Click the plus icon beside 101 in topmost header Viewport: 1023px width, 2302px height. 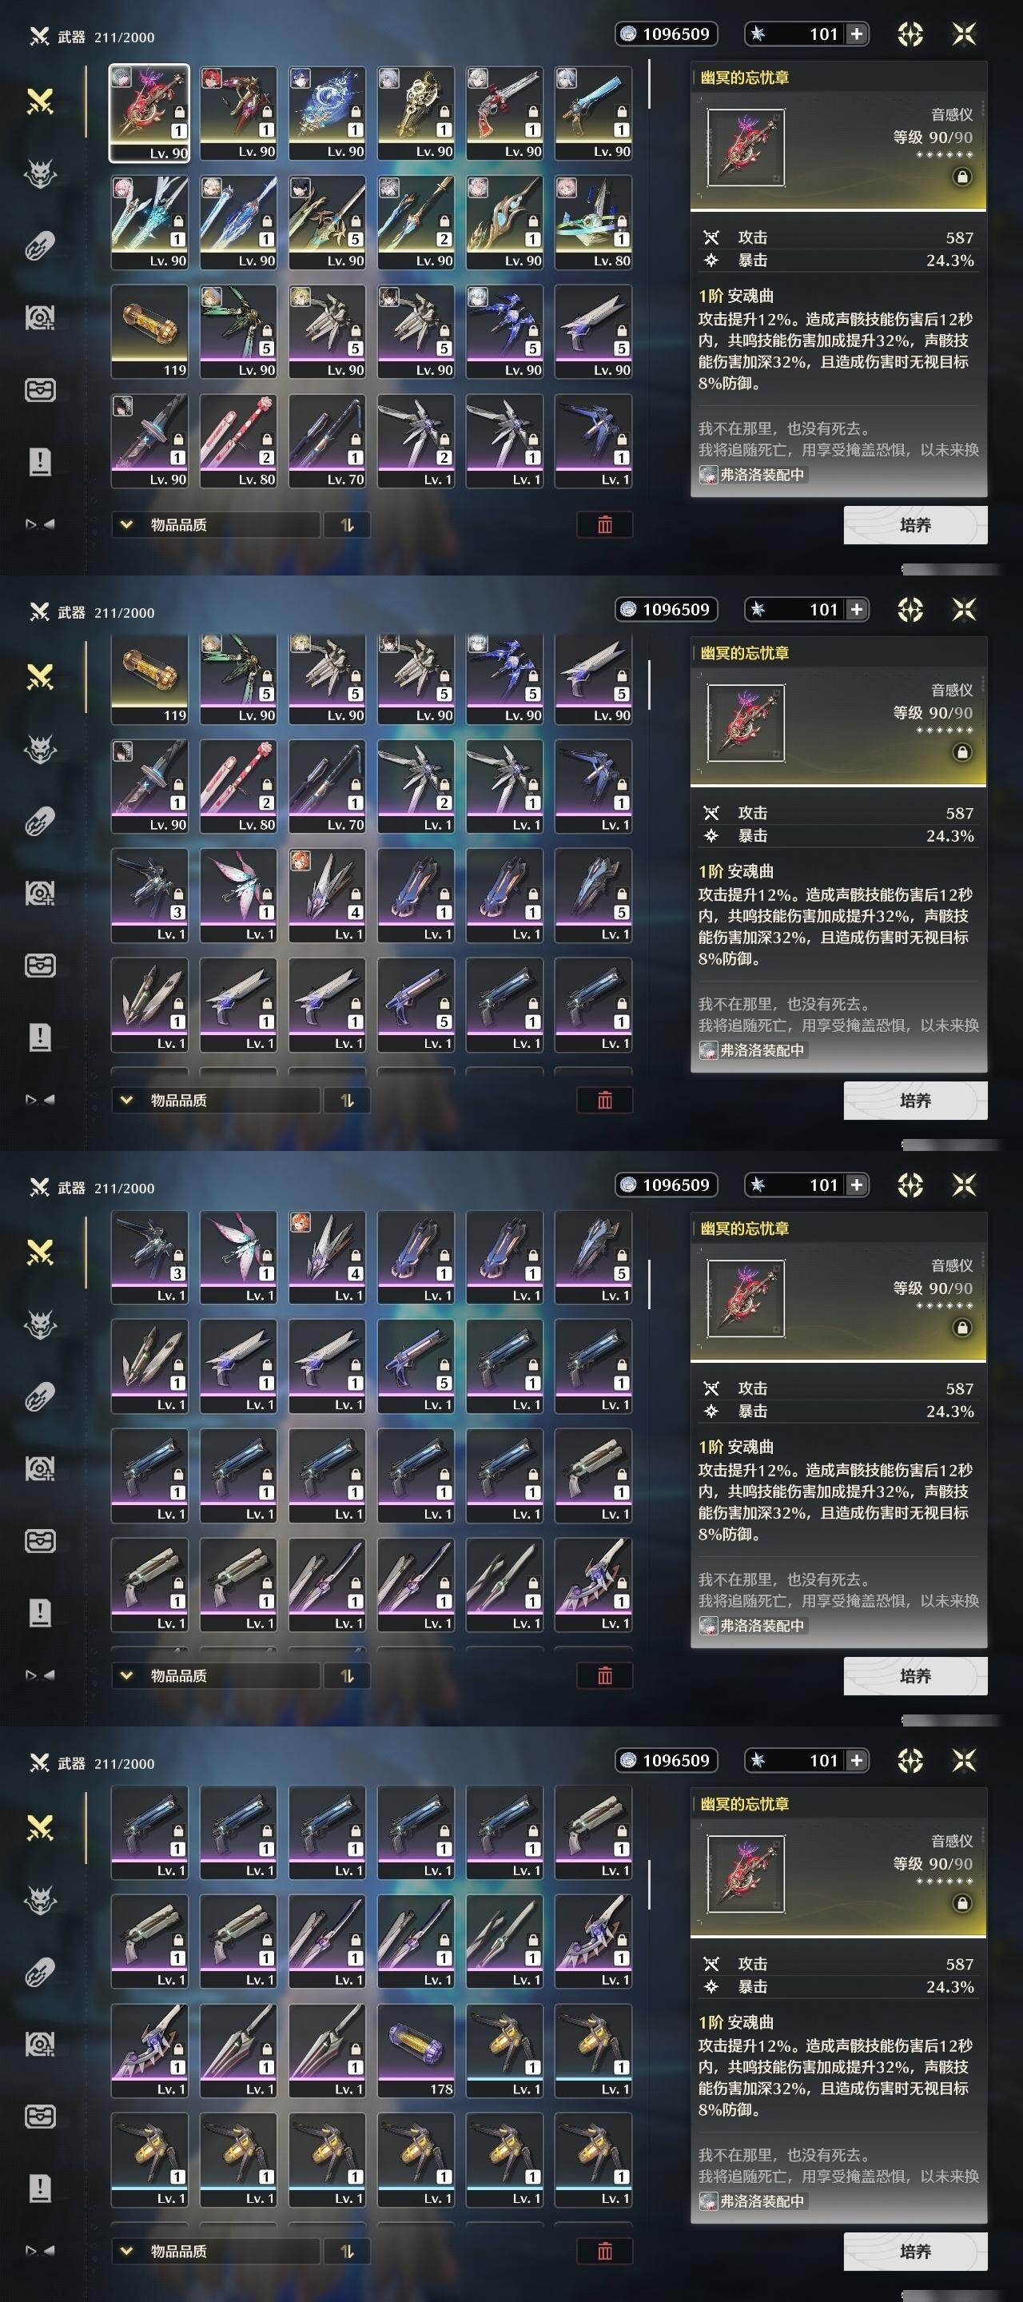click(856, 34)
